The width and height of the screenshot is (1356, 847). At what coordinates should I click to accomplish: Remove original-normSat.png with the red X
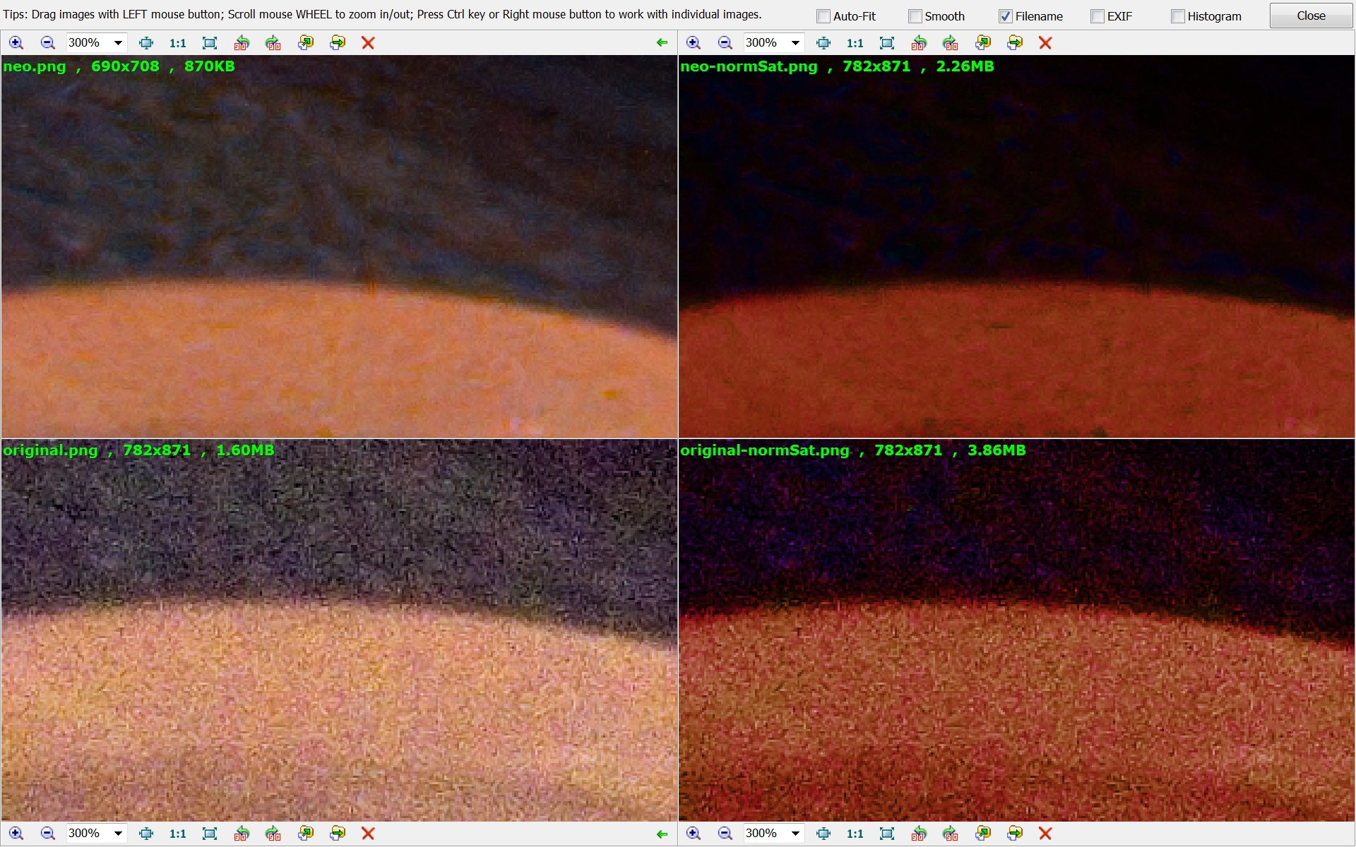click(x=1045, y=834)
